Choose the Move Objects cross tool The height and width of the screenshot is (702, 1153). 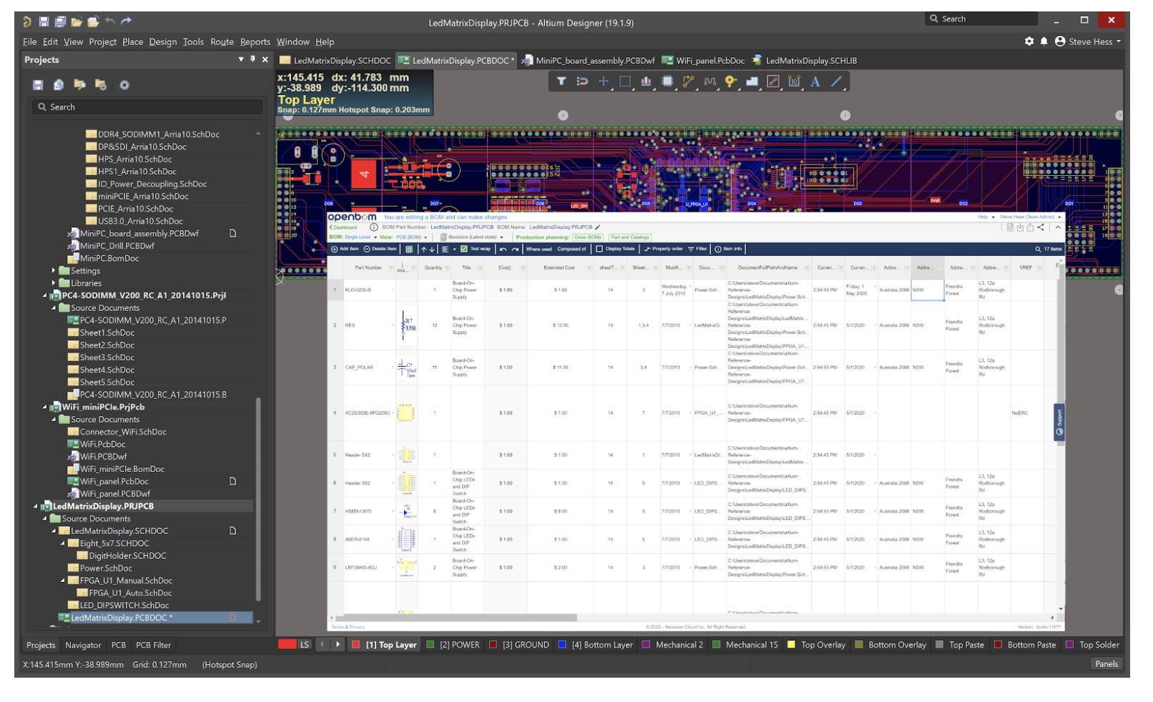coord(604,81)
